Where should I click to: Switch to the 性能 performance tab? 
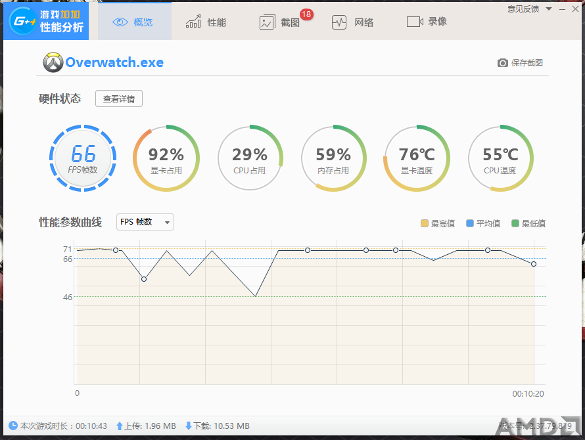point(206,22)
